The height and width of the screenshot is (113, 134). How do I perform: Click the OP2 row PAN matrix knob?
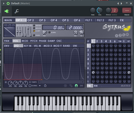pos(120,50)
